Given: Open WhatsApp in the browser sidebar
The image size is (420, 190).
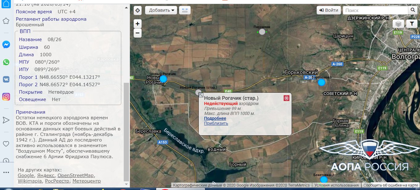Looking at the screenshot, I should click(x=6, y=62).
